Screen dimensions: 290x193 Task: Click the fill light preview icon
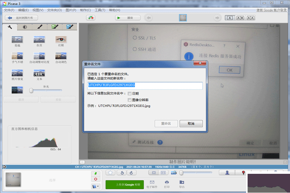pyautogui.click(x=17, y=90)
